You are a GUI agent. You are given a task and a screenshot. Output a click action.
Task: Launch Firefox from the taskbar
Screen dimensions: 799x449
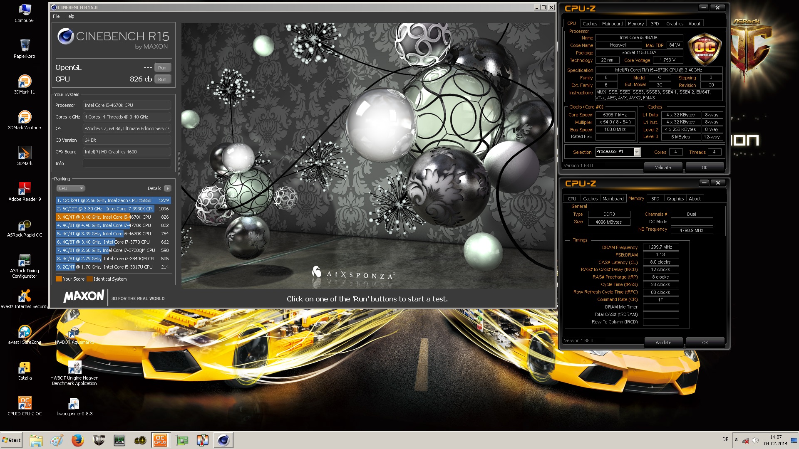click(x=78, y=440)
